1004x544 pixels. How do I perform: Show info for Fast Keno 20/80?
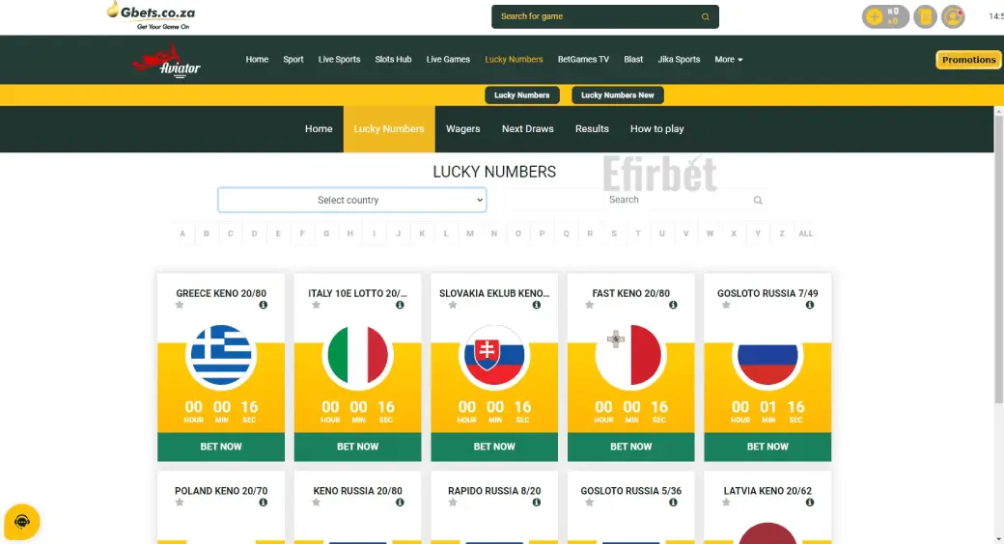point(673,305)
